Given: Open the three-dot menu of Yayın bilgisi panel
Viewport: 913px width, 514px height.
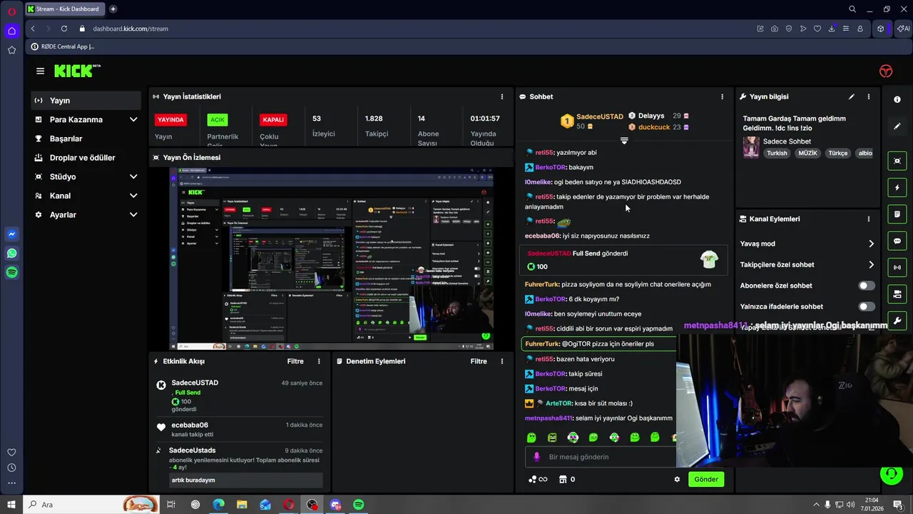Looking at the screenshot, I should pyautogui.click(x=868, y=96).
